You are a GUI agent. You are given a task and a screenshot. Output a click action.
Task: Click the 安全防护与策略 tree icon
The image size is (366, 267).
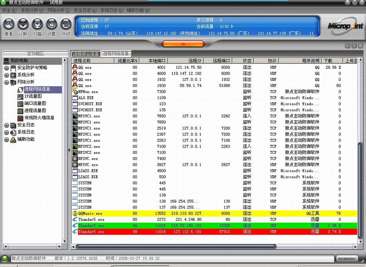13,68
